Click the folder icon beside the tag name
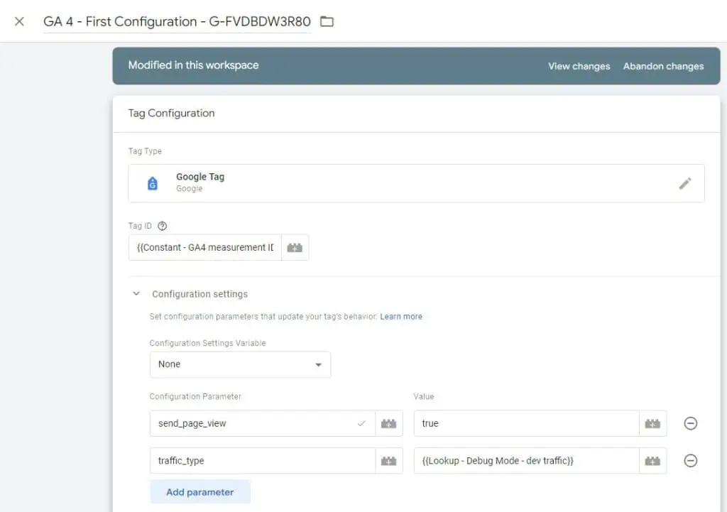 pos(326,21)
